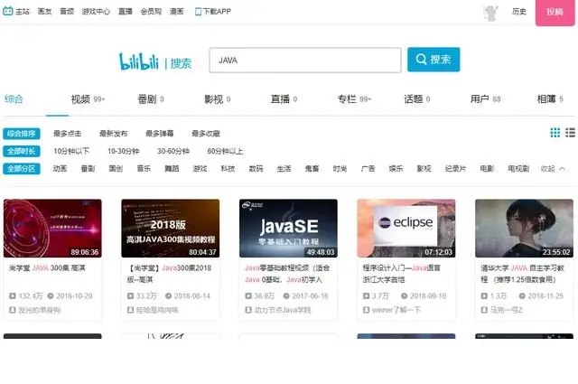
Task: Open 会员购 in top navigation
Action: [151, 12]
